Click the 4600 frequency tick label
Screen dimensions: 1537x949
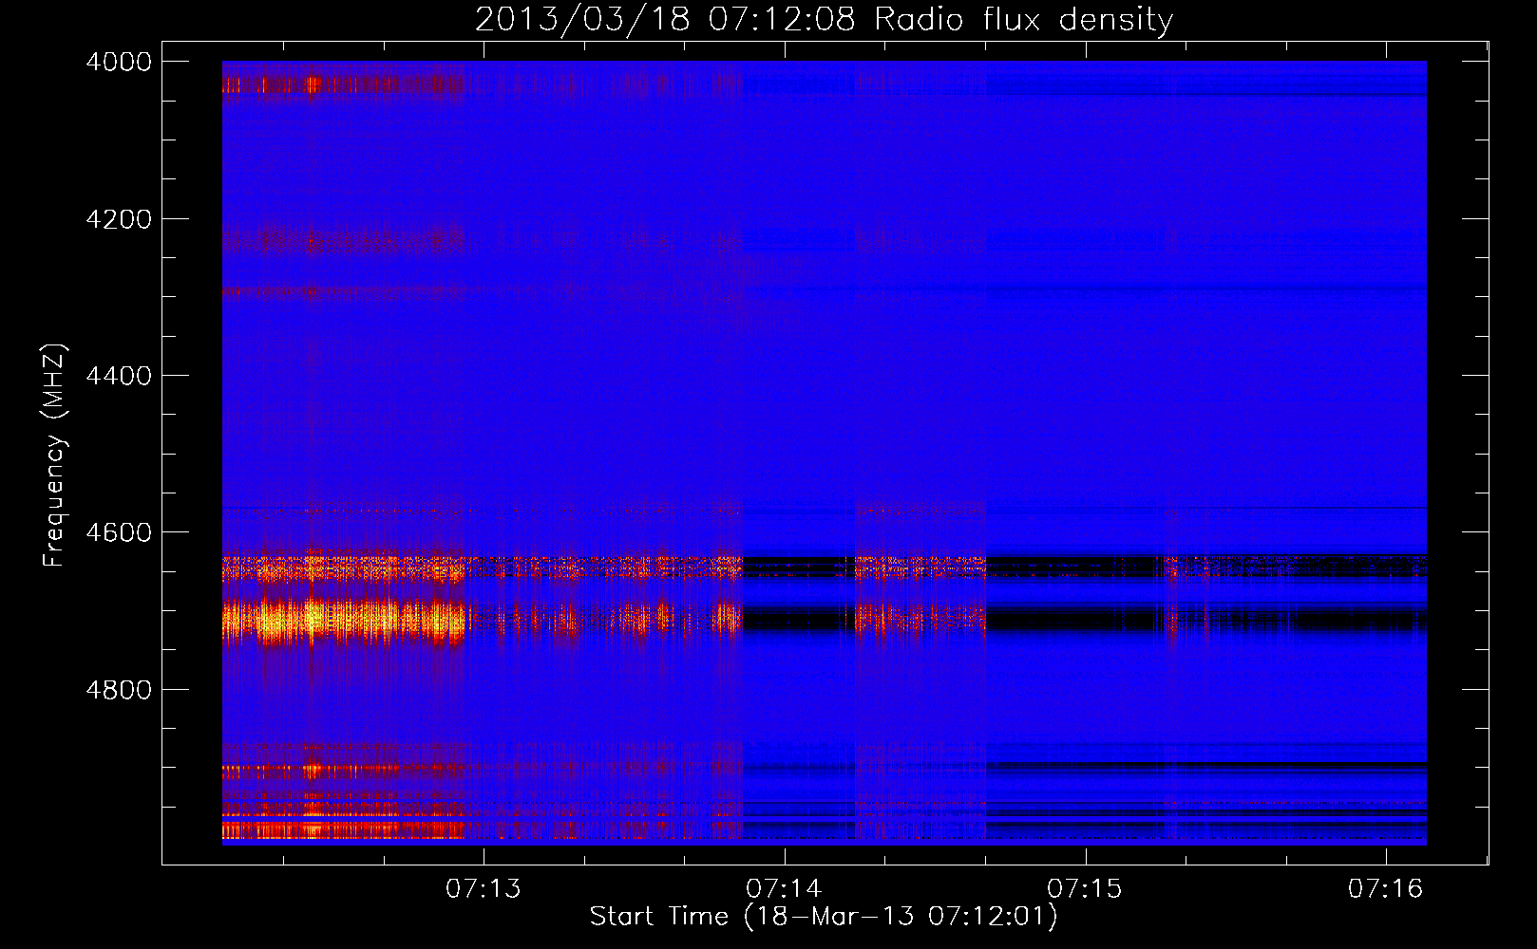click(x=119, y=532)
